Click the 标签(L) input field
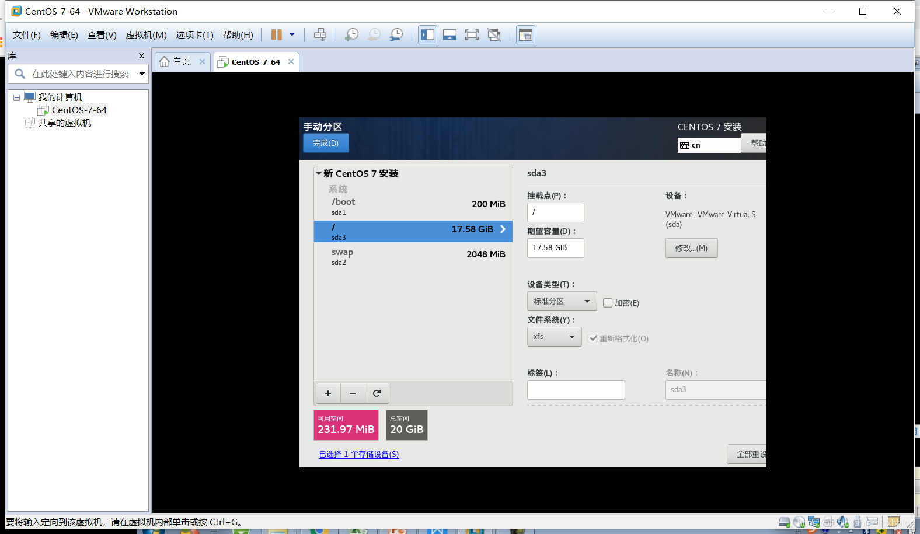 (576, 390)
